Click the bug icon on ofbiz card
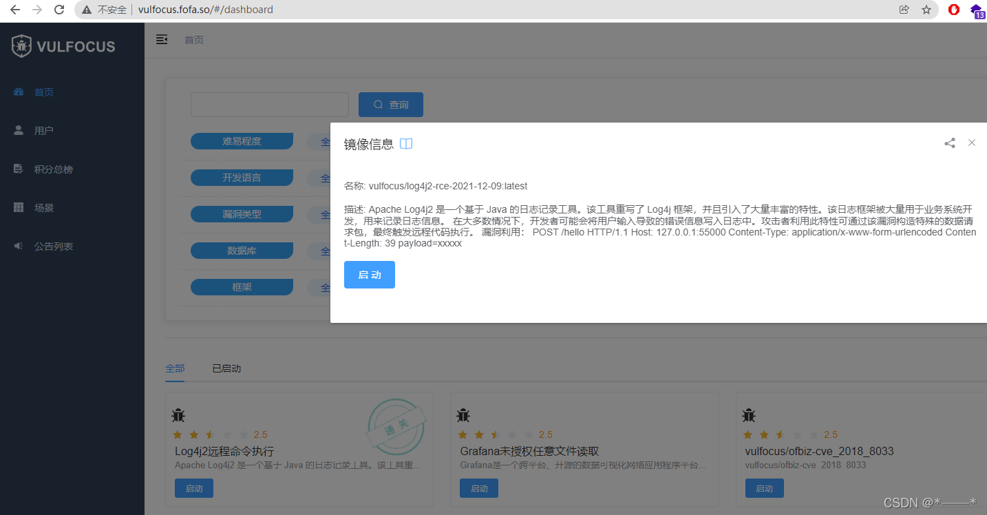987x515 pixels. coord(749,415)
